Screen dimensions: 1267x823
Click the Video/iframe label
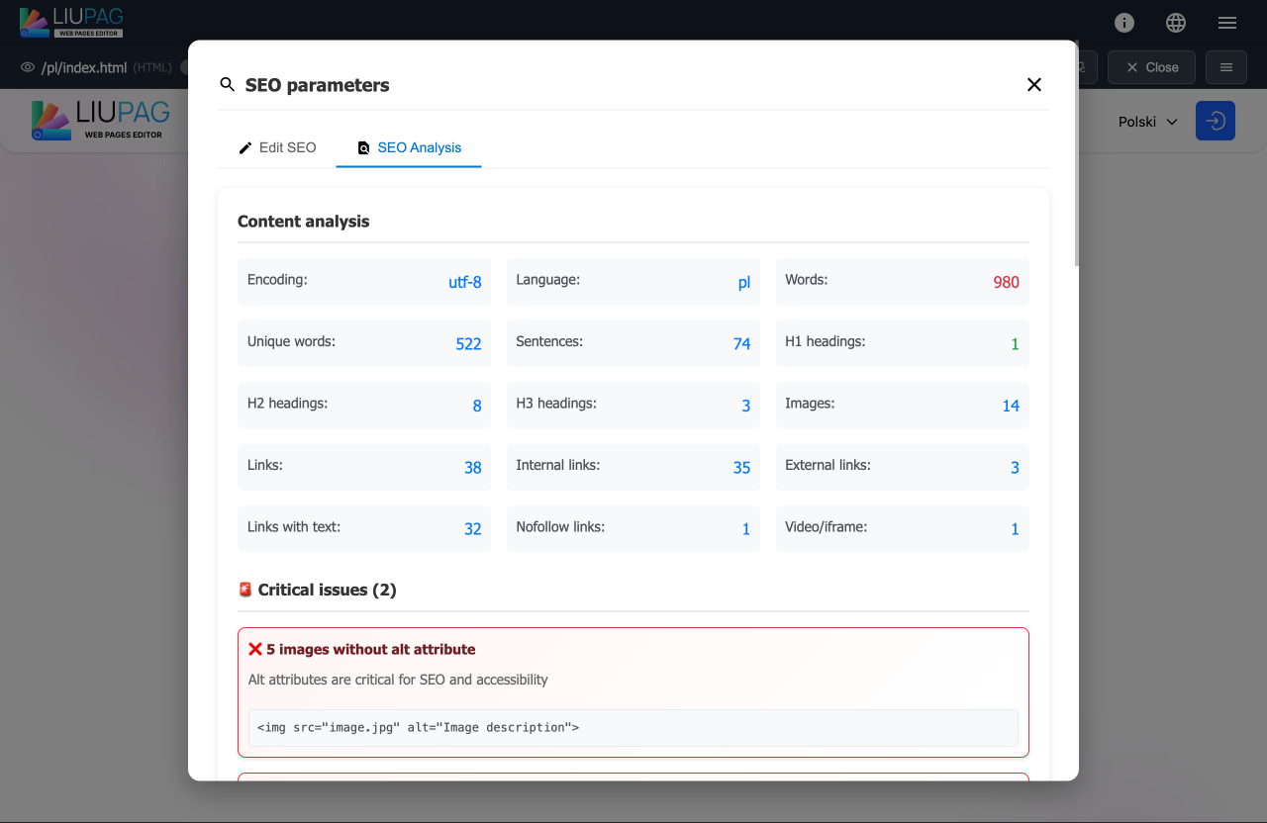click(x=826, y=526)
